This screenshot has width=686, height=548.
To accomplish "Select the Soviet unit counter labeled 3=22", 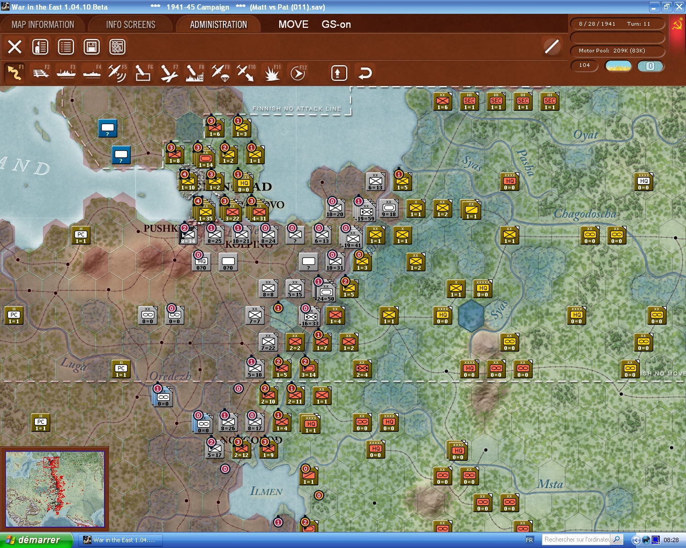I will (x=233, y=211).
